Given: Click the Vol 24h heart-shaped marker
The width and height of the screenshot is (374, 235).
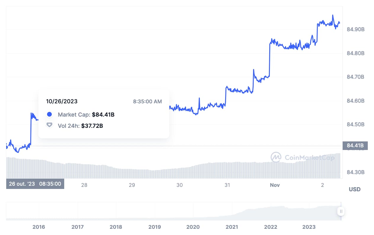Looking at the screenshot, I should tap(49, 125).
